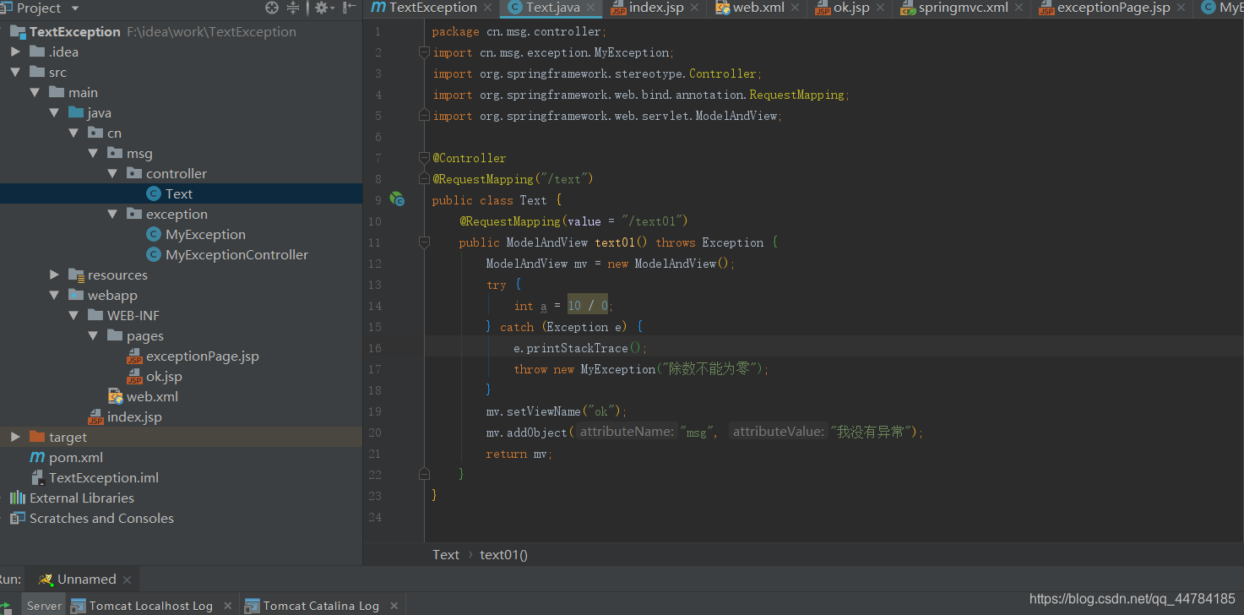
Task: Click the text01() breadcrumb
Action: 503,555
